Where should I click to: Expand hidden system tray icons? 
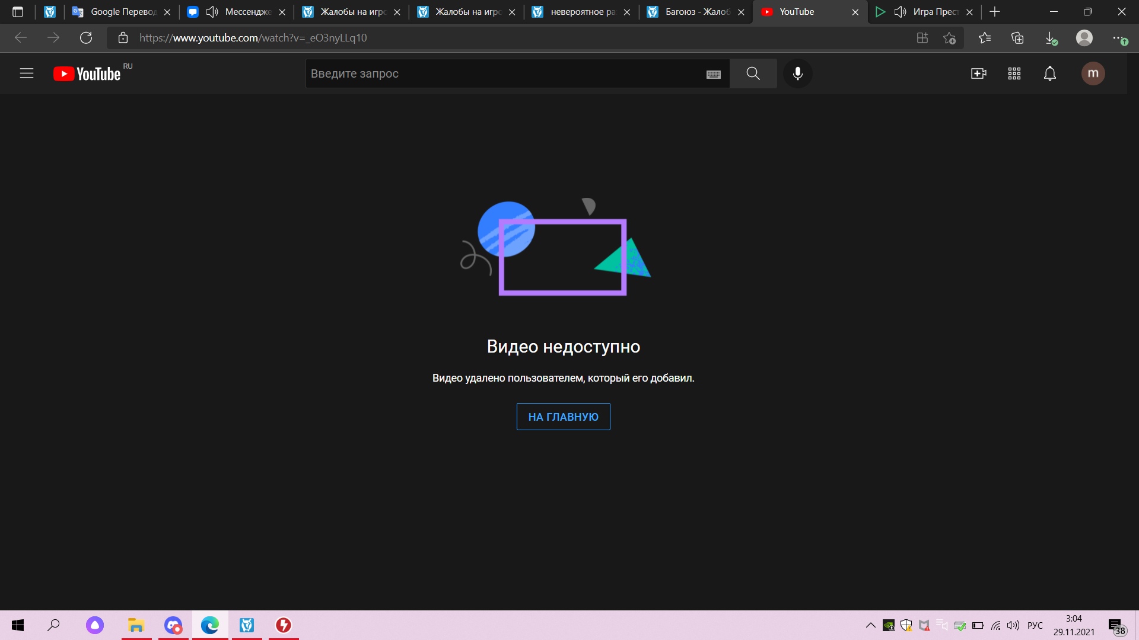(870, 625)
